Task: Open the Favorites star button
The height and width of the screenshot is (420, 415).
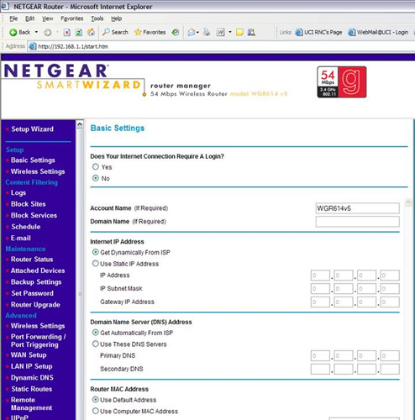Action: click(x=150, y=32)
